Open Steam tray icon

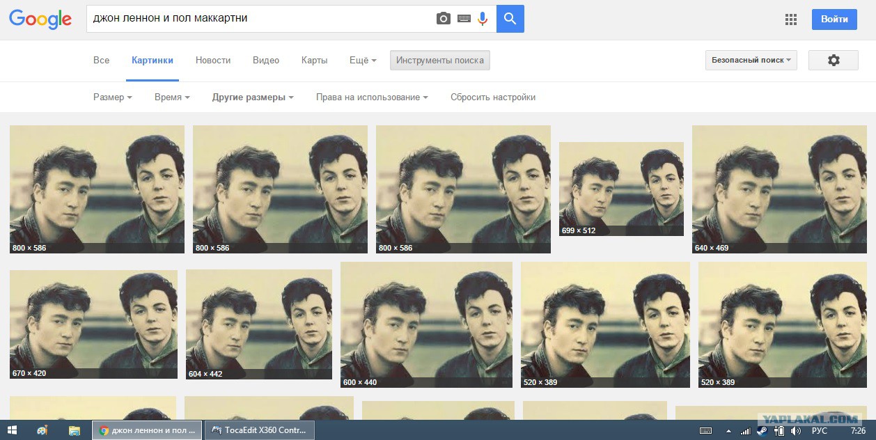pyautogui.click(x=762, y=431)
